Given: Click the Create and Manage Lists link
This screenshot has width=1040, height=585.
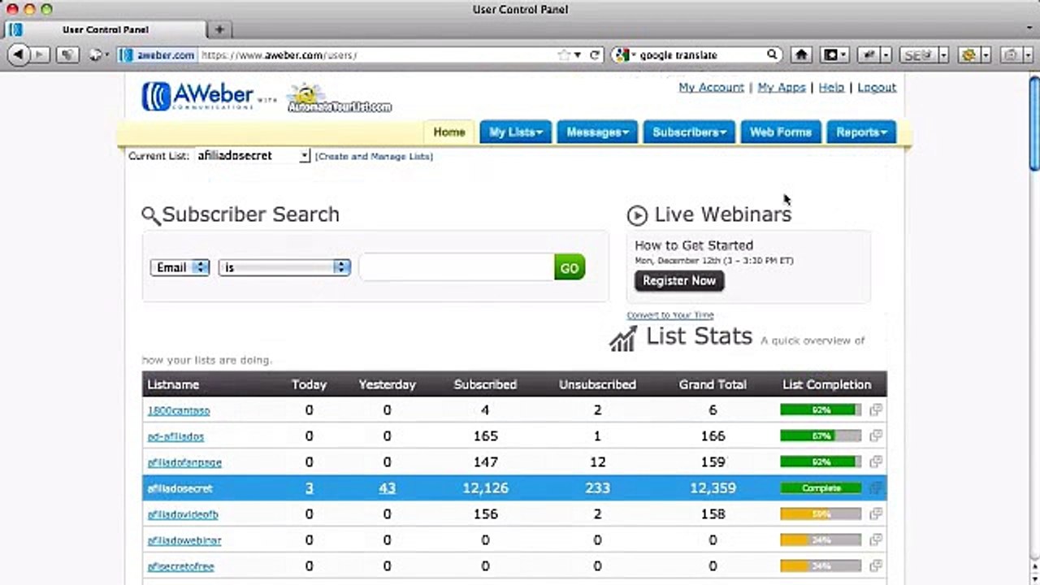Looking at the screenshot, I should (374, 156).
